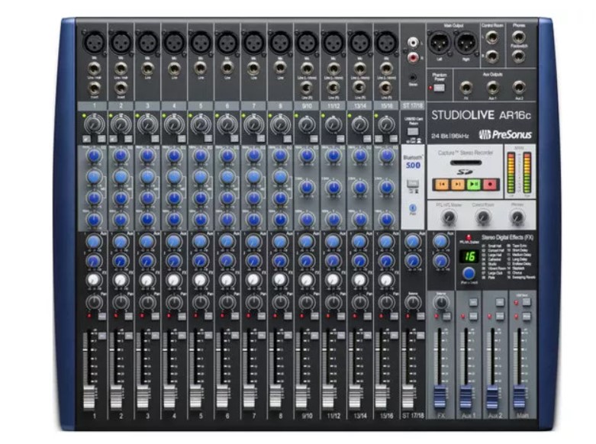Image resolution: width=596 pixels, height=444 pixels.
Task: Click the white RCA input jack
Action: coord(413,42)
